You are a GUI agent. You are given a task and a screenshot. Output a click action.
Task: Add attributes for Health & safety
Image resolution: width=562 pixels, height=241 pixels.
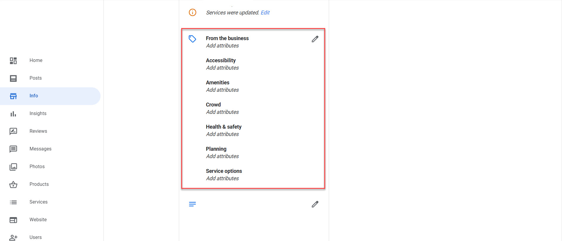click(x=222, y=134)
